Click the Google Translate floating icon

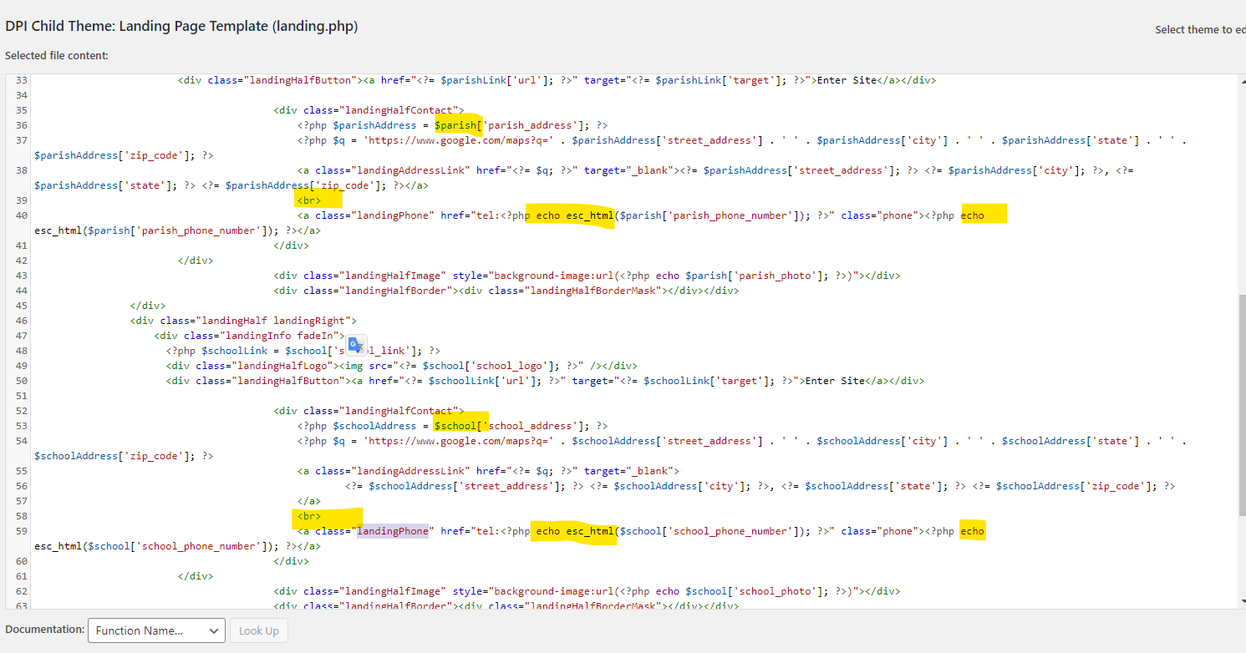tap(356, 345)
